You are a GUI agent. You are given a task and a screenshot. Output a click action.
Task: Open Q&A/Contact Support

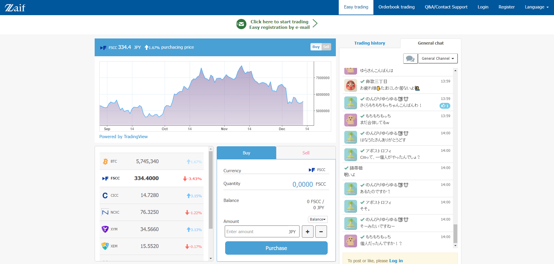(x=446, y=7)
